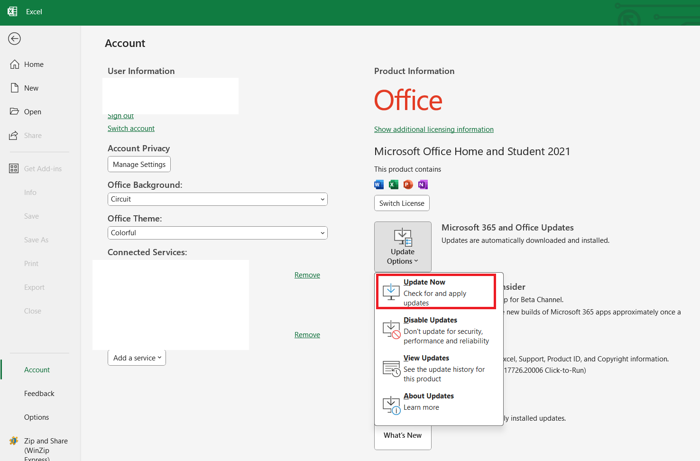Click the Office logo text
Image resolution: width=700 pixels, height=461 pixels.
tap(408, 101)
